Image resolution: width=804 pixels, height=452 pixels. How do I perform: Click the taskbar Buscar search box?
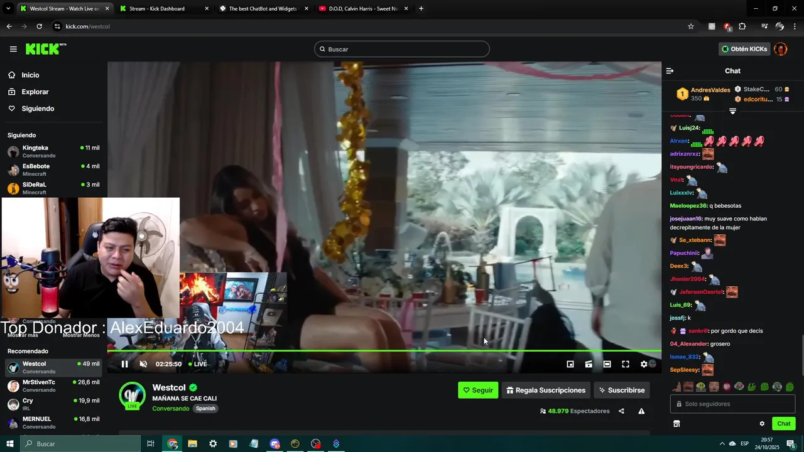coord(80,444)
